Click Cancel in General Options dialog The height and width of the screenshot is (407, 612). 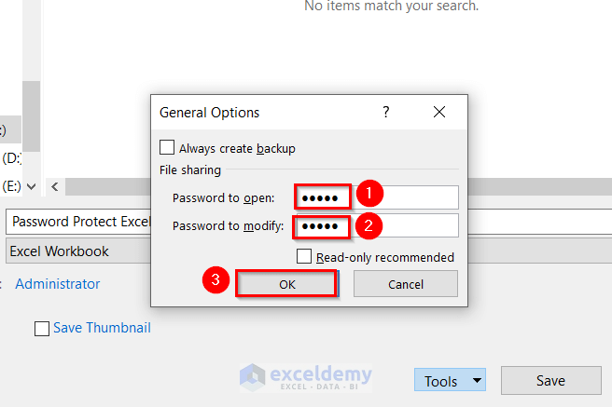[405, 284]
